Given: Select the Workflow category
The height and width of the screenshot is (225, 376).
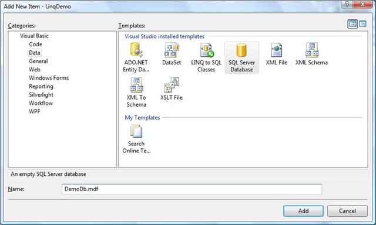Looking at the screenshot, I should 41,103.
